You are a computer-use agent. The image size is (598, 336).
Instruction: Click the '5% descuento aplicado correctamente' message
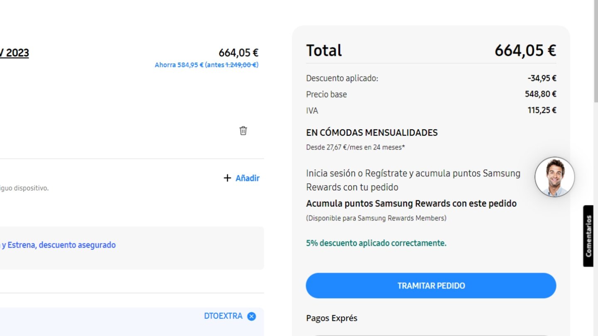coord(376,243)
